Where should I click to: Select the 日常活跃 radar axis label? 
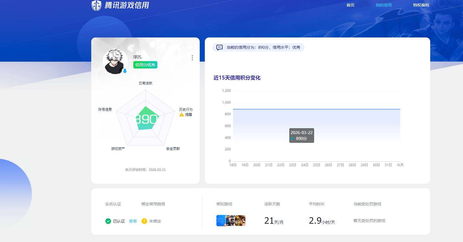[145, 83]
